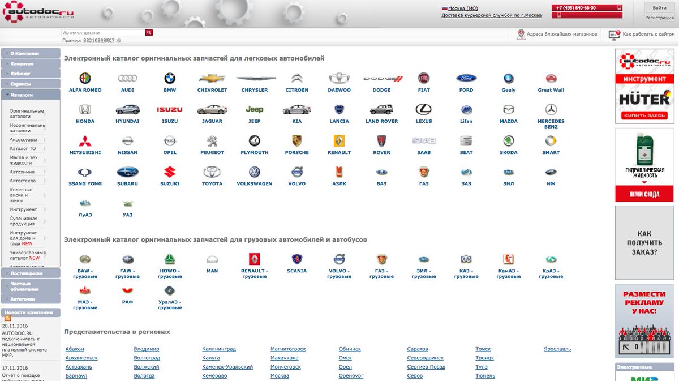Open the "Регистрация" link
The height and width of the screenshot is (381, 679).
tap(659, 18)
